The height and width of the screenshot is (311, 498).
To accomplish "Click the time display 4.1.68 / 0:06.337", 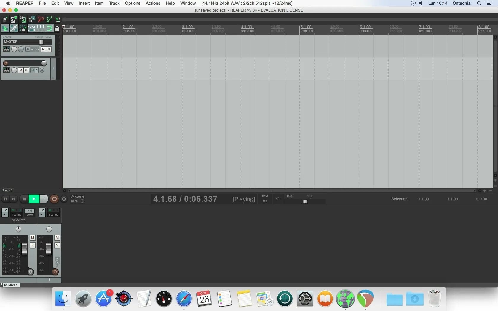I will point(185,199).
